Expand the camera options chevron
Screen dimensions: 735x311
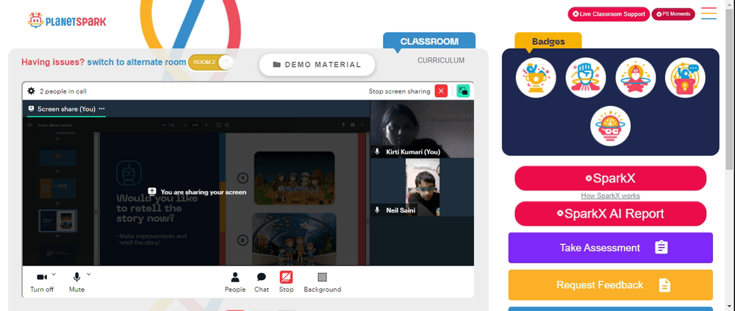[54, 274]
